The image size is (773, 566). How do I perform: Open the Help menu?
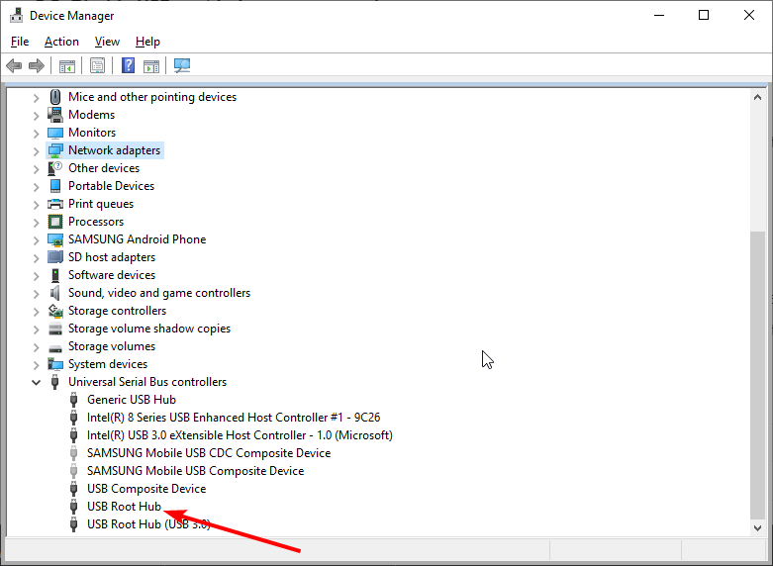[x=147, y=42]
